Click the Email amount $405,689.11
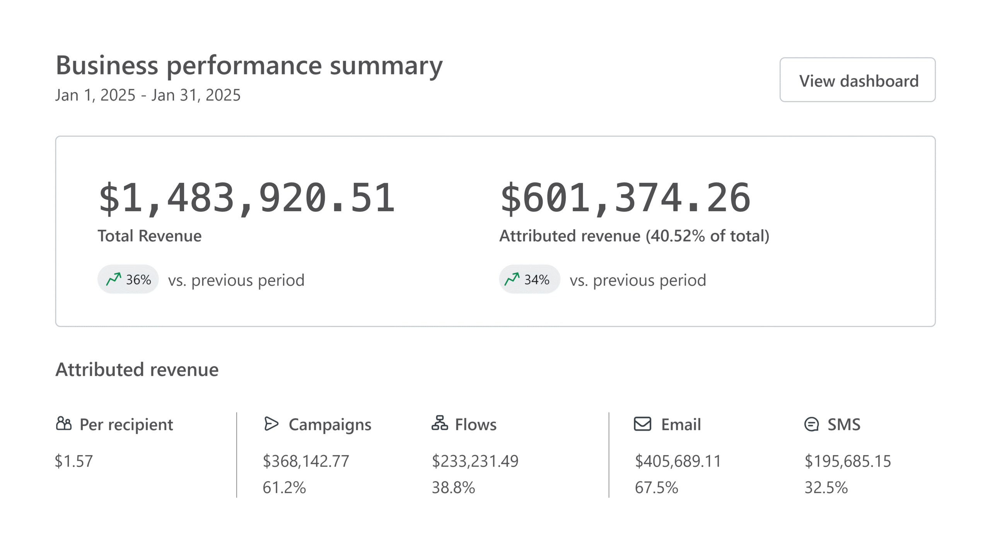Screen dimensions: 990x557 (x=678, y=461)
